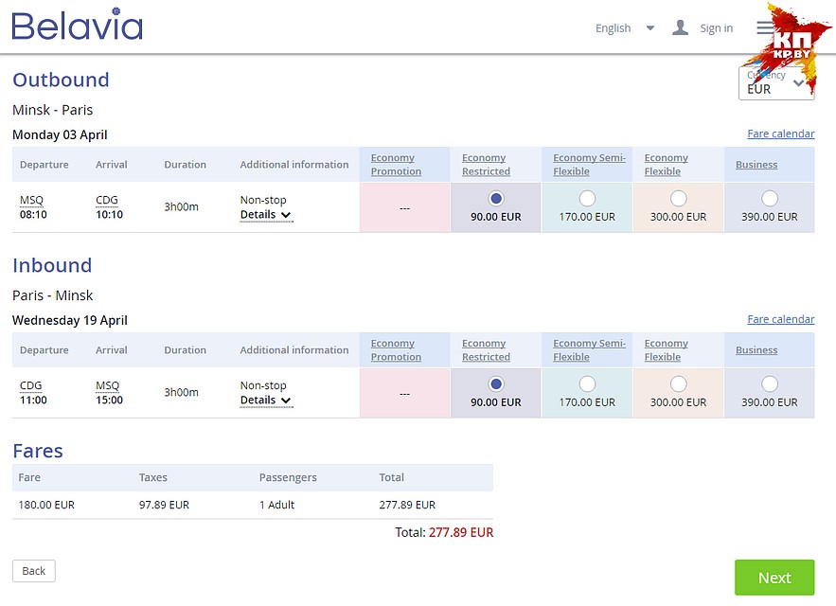Open outbound Business header link
836x606 pixels.
756,165
